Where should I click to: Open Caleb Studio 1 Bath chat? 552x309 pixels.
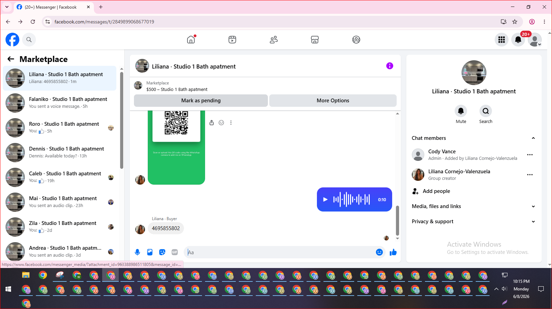coord(60,177)
